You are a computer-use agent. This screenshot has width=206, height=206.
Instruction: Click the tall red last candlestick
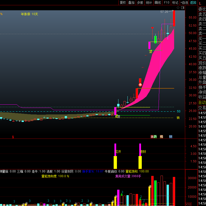[174, 18]
